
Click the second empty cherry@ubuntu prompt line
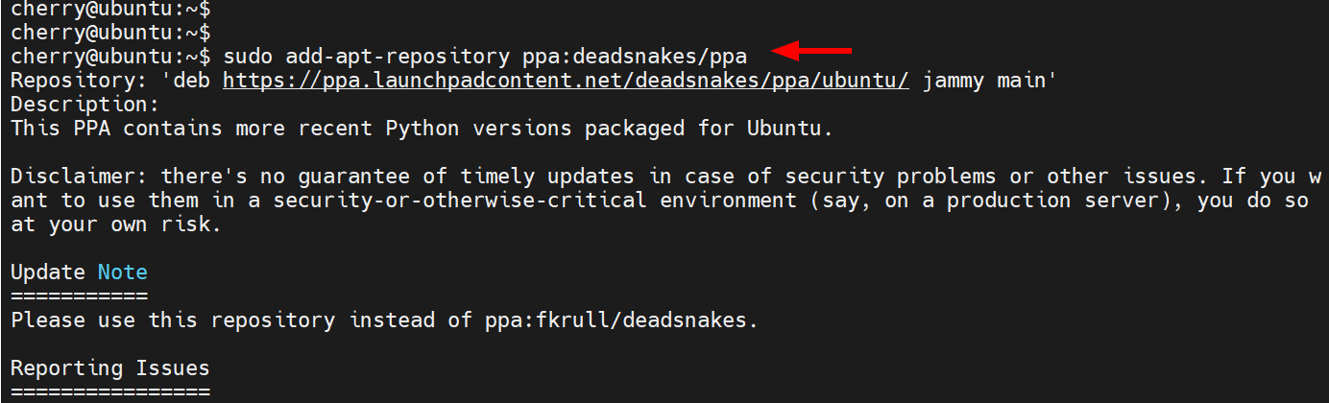click(110, 33)
